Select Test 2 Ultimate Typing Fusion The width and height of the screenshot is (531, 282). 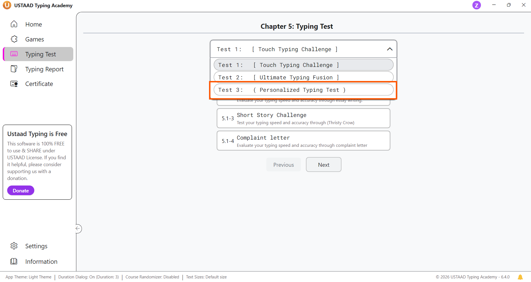point(303,77)
